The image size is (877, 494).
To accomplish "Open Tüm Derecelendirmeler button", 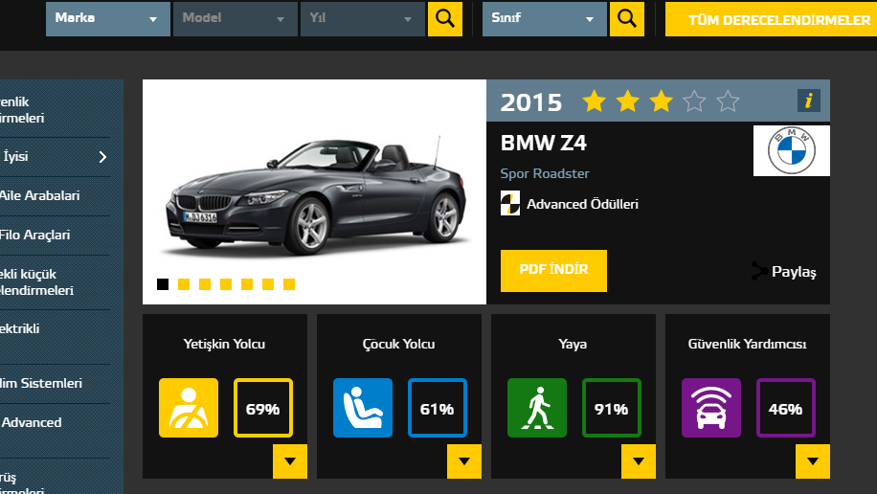I will tap(772, 19).
